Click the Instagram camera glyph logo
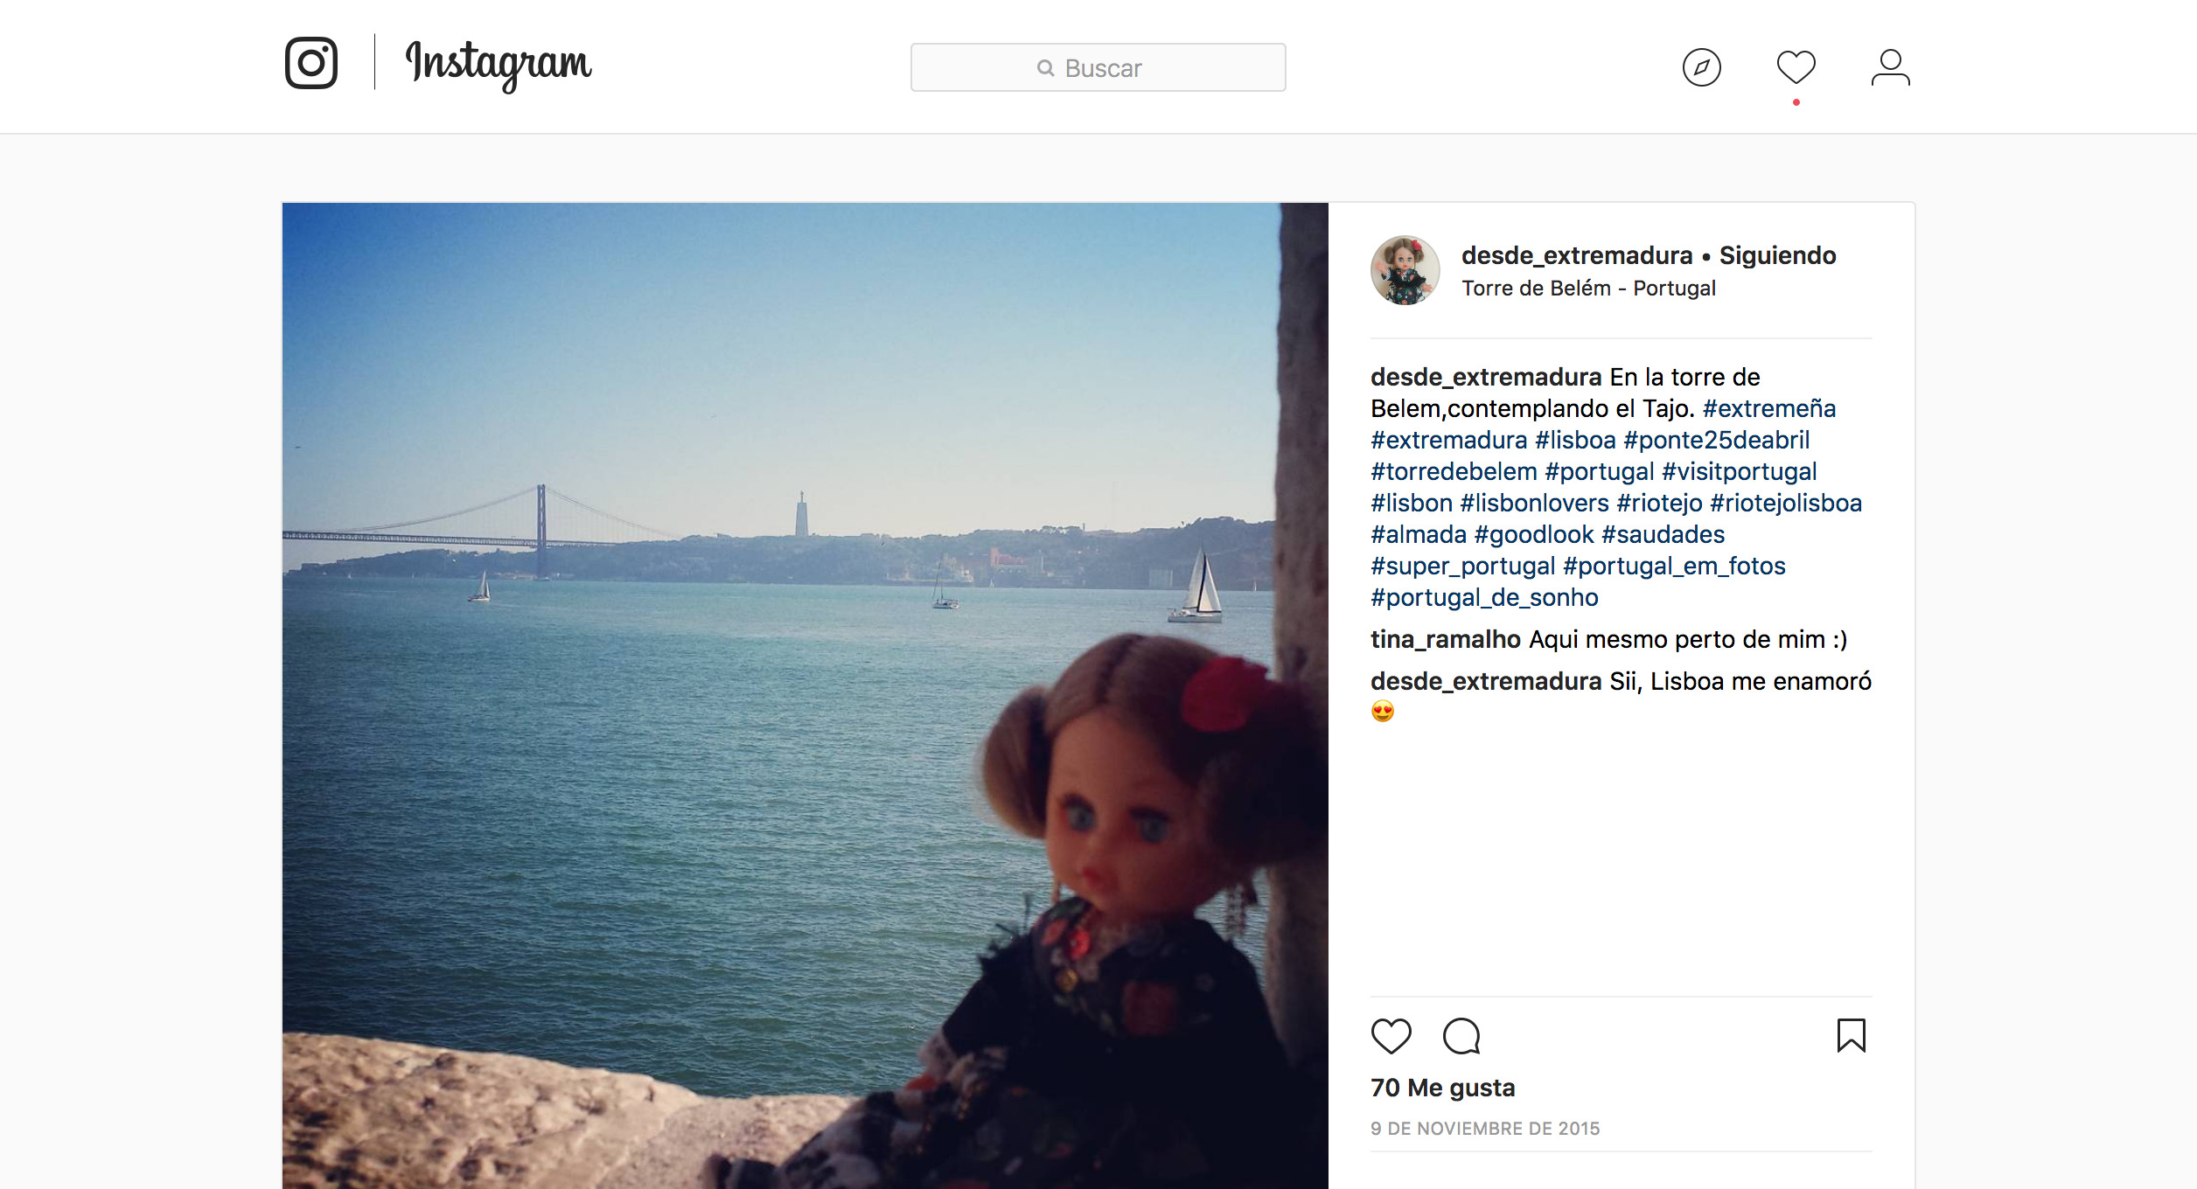This screenshot has height=1189, width=2197. tap(314, 63)
